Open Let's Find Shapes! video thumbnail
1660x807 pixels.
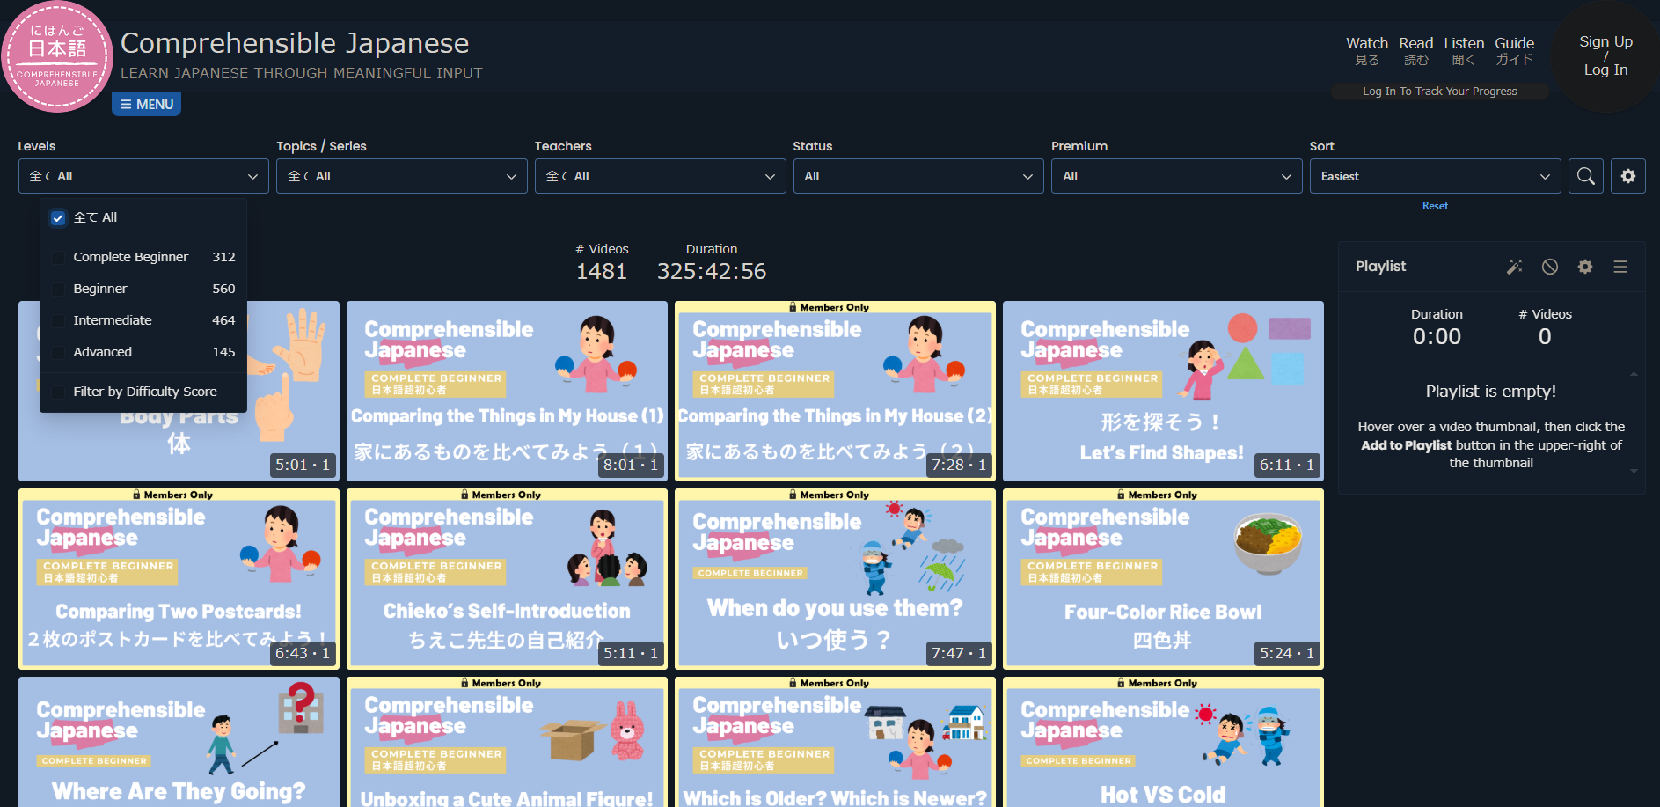pos(1163,392)
